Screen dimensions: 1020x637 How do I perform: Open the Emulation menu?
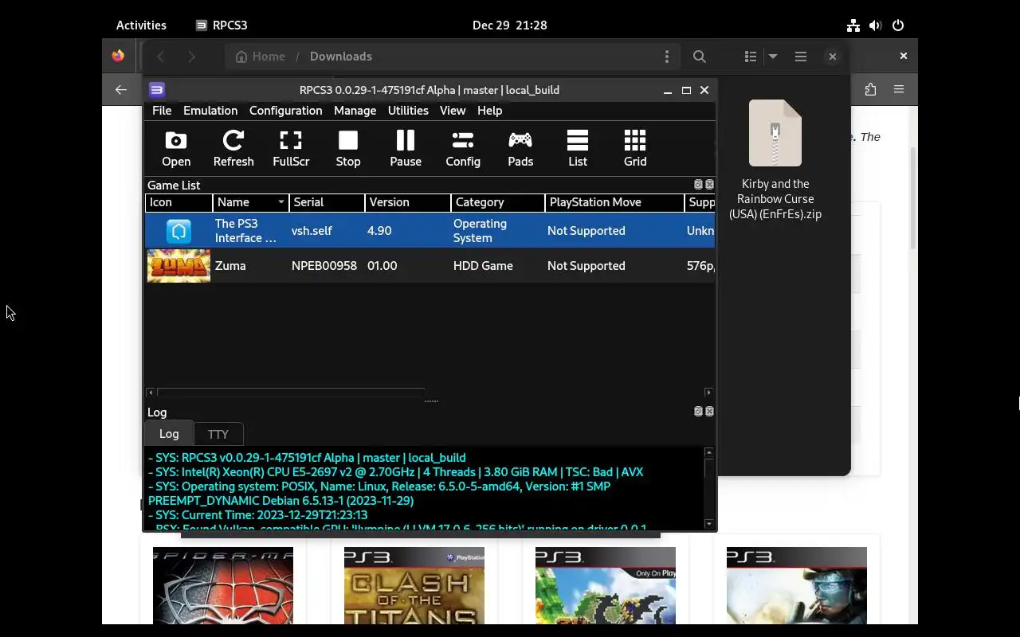[210, 111]
